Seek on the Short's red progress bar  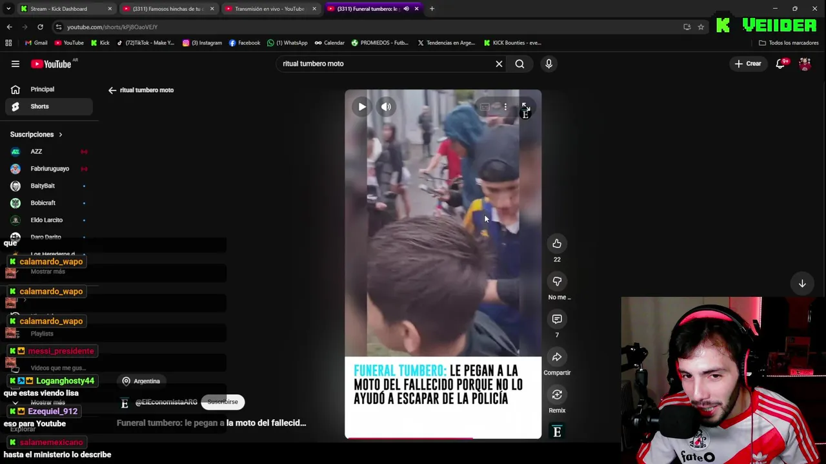pyautogui.click(x=443, y=438)
